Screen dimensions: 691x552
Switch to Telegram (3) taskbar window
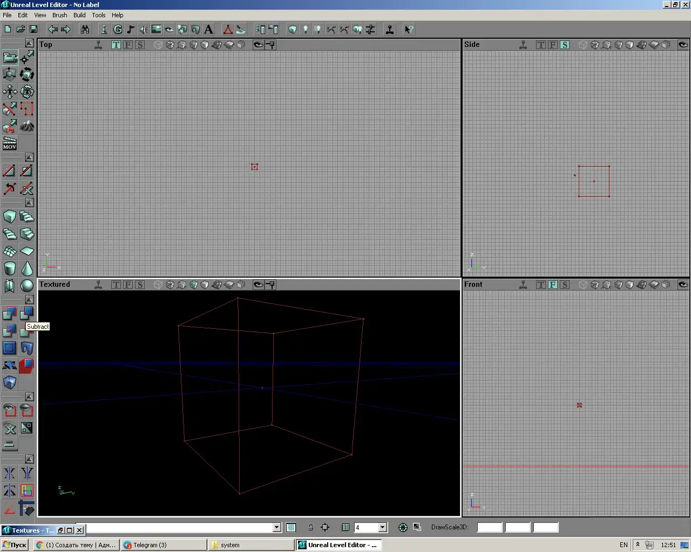[x=164, y=545]
